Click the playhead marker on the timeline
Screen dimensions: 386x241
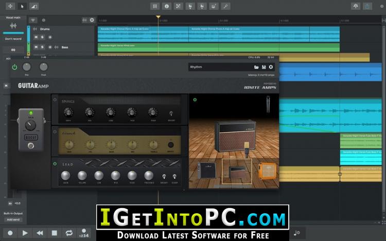click(158, 17)
